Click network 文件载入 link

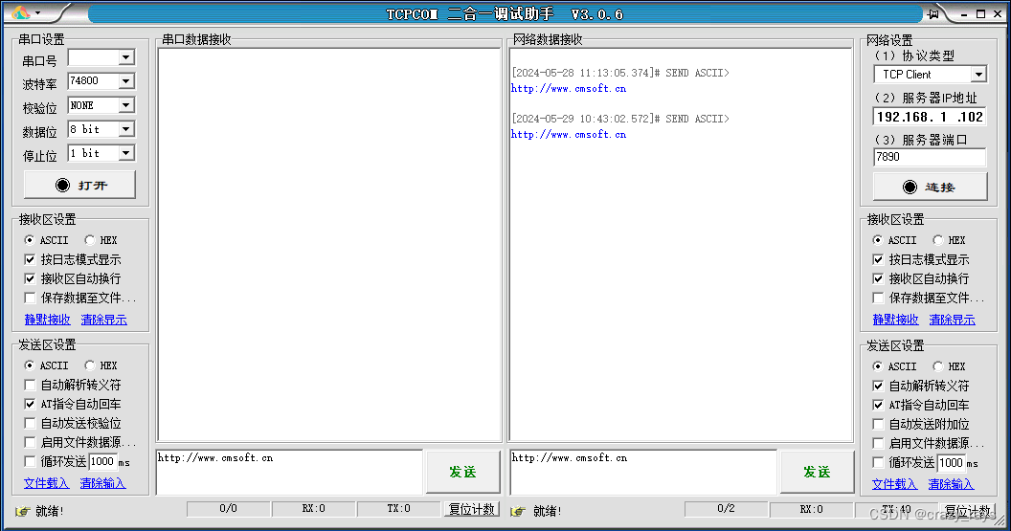tap(894, 484)
